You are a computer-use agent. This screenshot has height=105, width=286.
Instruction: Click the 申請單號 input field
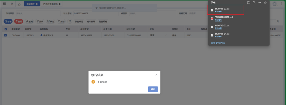pyautogui.click(x=38, y=13)
